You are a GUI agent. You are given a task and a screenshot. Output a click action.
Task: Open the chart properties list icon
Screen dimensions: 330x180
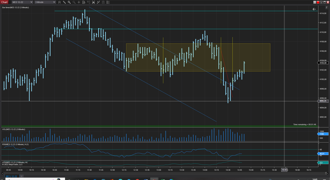pyautogui.click(x=108, y=2)
